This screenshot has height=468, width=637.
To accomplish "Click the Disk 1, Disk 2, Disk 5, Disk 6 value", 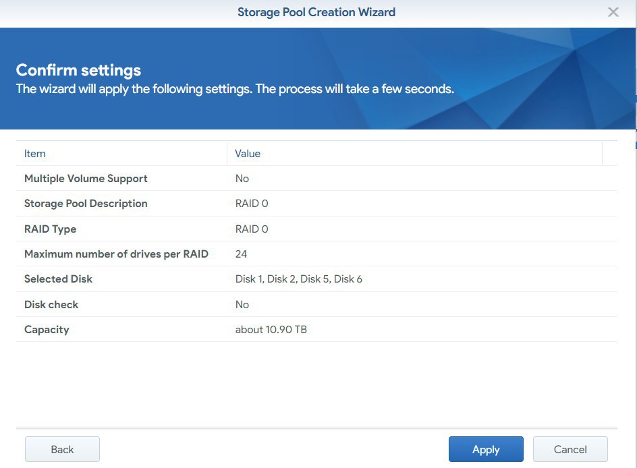I will click(x=299, y=279).
